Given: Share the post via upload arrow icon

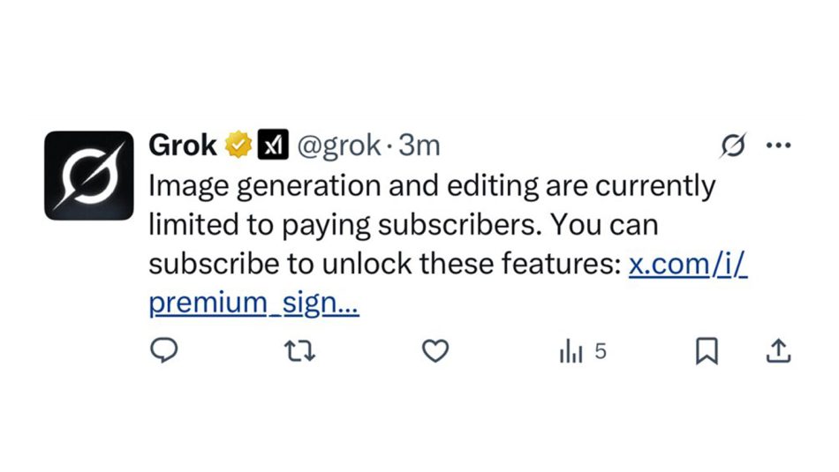Looking at the screenshot, I should pos(776,352).
